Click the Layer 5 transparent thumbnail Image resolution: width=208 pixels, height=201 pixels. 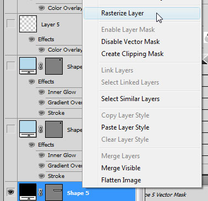[x=28, y=24]
